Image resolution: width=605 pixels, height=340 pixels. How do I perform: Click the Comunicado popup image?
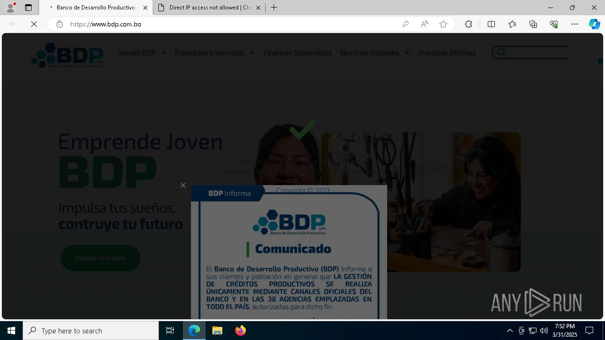pyautogui.click(x=289, y=252)
